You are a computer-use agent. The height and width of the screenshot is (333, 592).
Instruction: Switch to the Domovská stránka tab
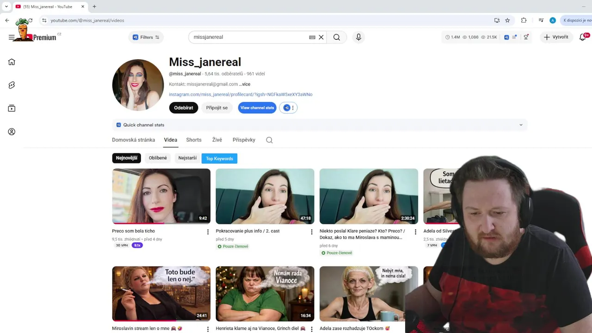[x=133, y=140]
